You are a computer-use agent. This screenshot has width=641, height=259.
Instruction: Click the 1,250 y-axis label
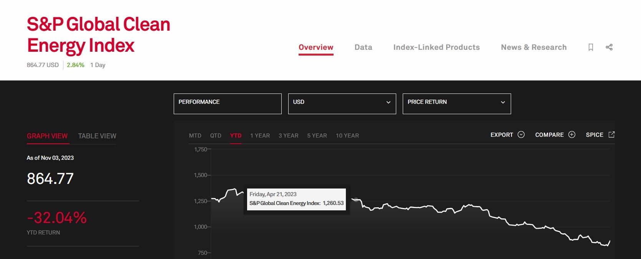click(x=201, y=201)
